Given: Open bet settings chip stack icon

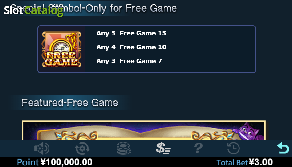Looking at the screenshot, I should click(x=124, y=148).
